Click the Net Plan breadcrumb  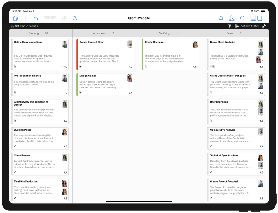pyautogui.click(x=18, y=26)
